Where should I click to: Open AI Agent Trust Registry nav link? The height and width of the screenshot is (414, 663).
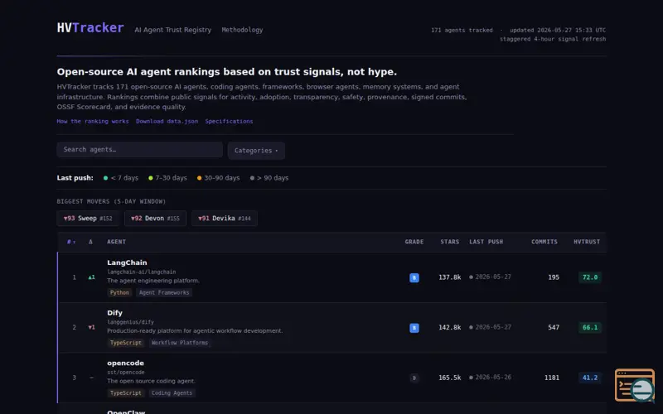click(x=172, y=30)
